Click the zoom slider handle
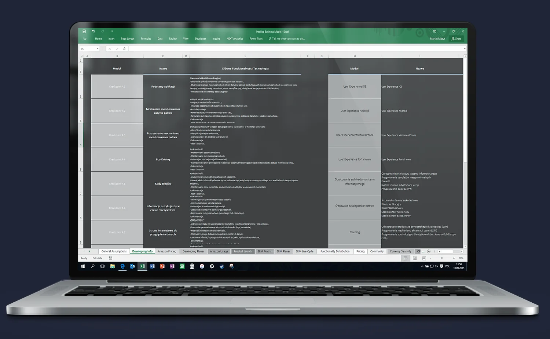The width and height of the screenshot is (550, 339). 442,258
